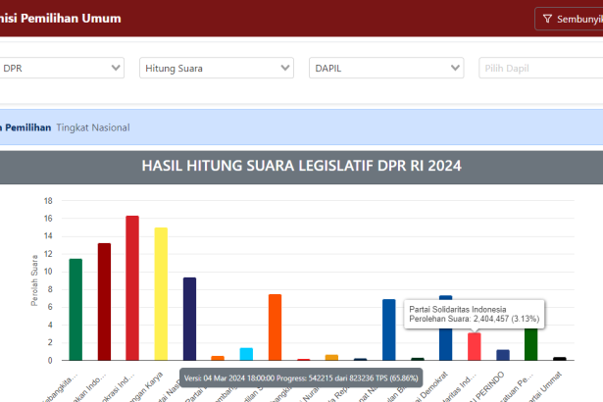603x402 pixels.
Task: Click the dark maroon second chart bar
Action: (x=104, y=302)
